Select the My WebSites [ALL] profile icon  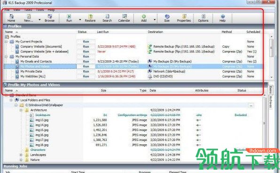[17, 76]
